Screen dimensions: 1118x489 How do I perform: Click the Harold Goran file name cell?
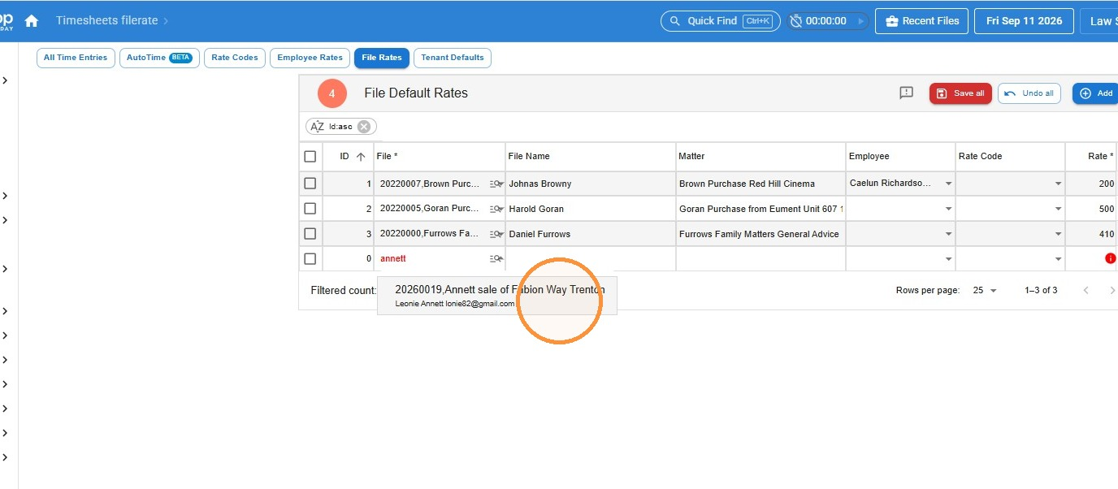point(590,209)
